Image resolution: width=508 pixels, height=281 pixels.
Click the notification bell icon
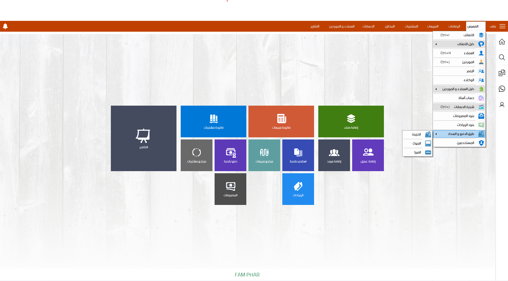(x=5, y=26)
